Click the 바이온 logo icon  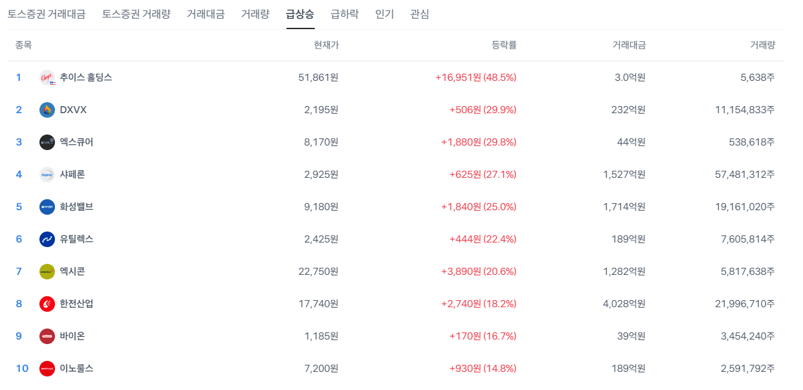coord(46,336)
